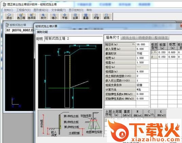
Task: Select the 开窗 window zoom tool
Action: (96, 16)
